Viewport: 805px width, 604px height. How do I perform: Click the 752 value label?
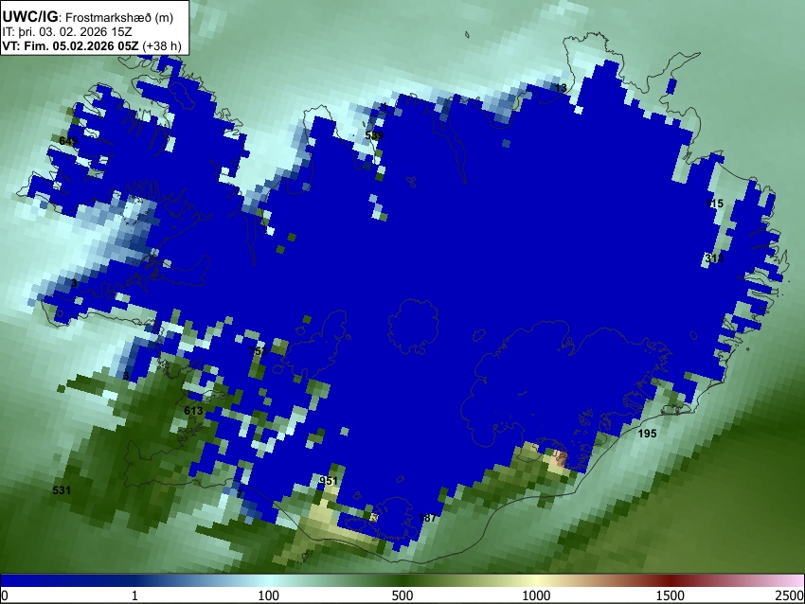258,351
